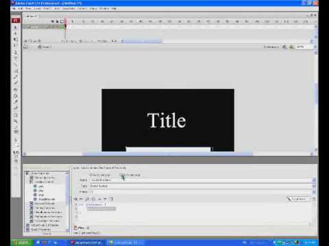
Task: Toggle the layer's visibility dot in timeline
Action: 53,27
